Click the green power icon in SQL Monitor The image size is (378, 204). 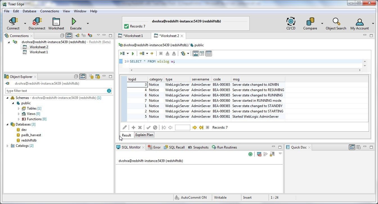tap(250, 154)
